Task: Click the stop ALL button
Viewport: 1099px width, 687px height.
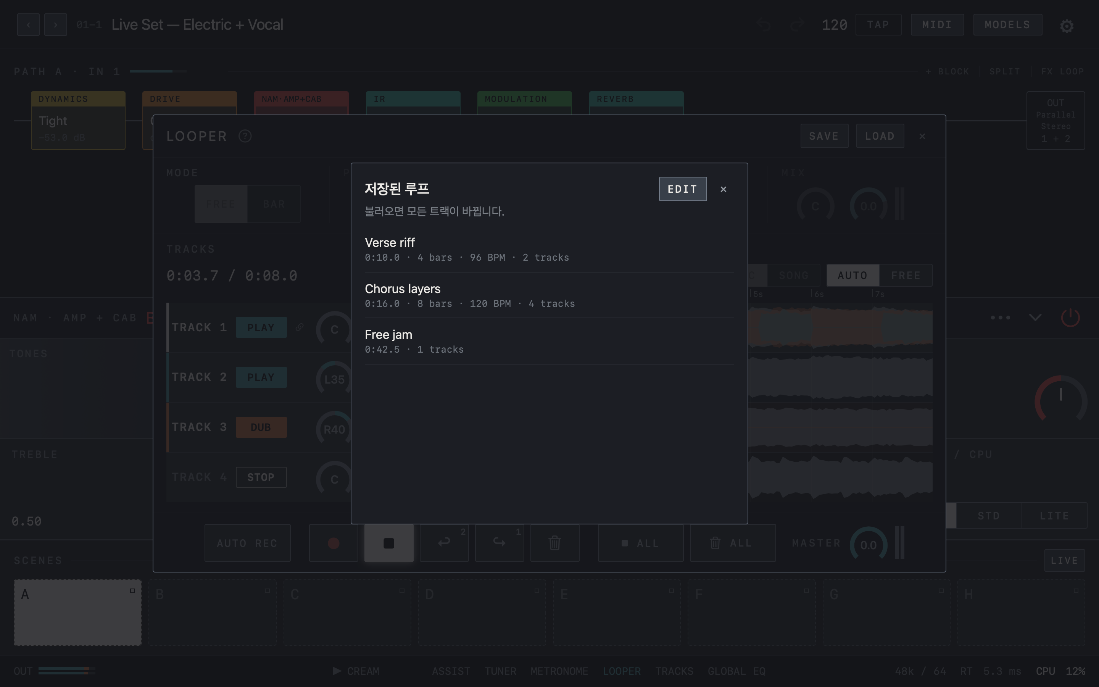Action: tap(640, 543)
